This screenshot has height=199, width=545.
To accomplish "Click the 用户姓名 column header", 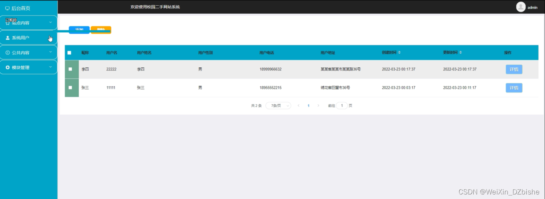I will (x=144, y=53).
